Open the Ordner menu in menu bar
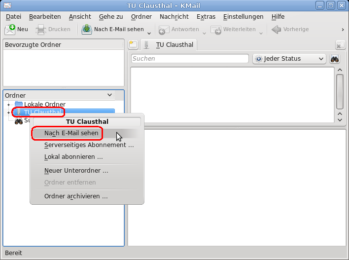The width and height of the screenshot is (349, 260). click(141, 17)
